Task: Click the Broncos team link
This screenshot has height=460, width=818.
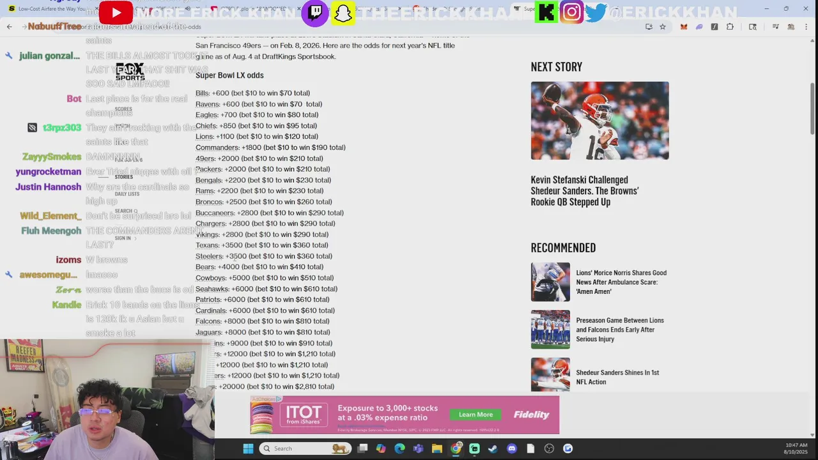Action: 209,202
